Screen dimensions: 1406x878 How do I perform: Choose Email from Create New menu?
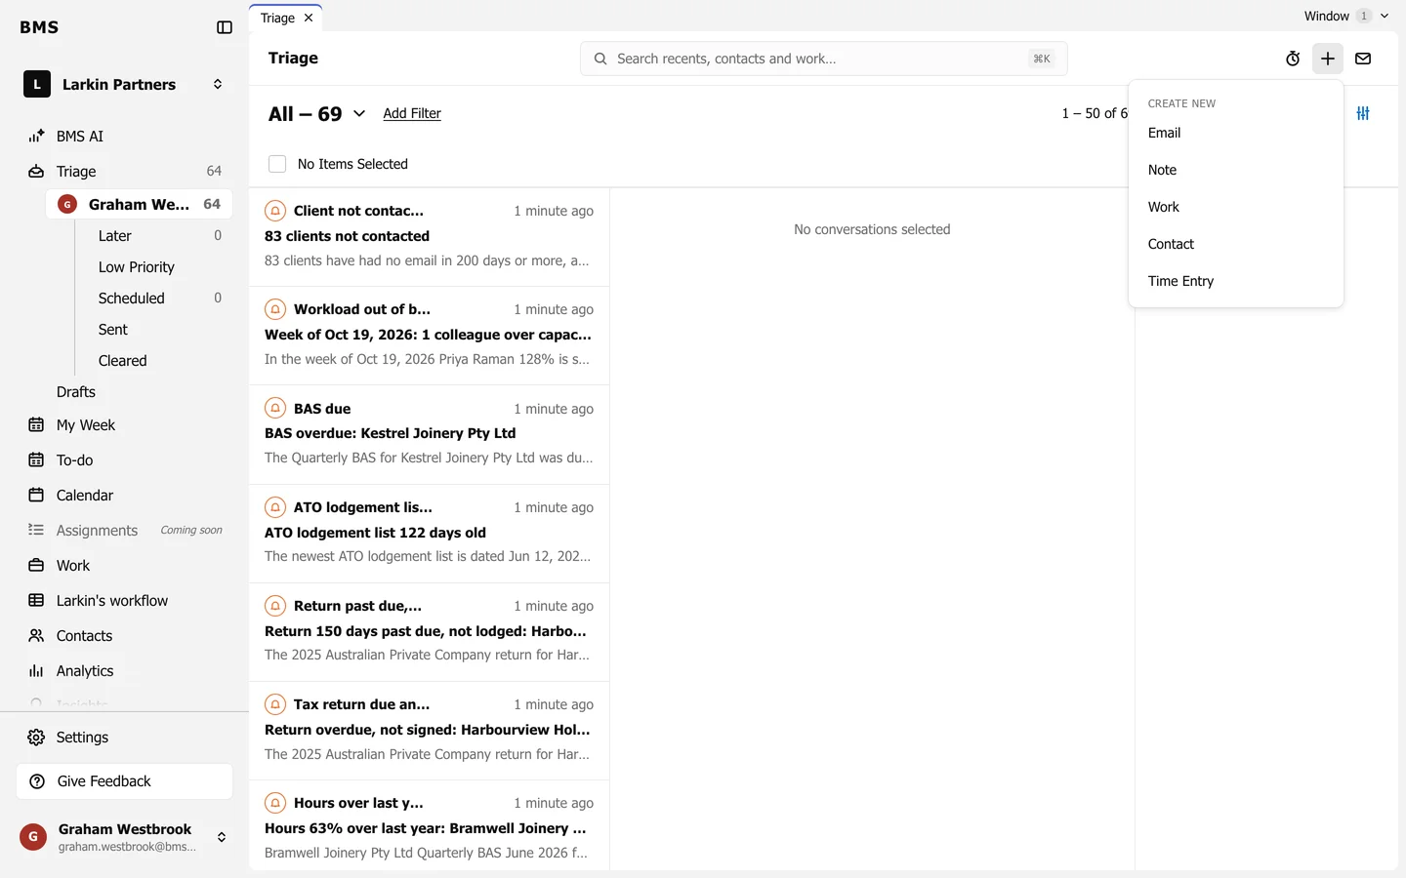coord(1236,133)
